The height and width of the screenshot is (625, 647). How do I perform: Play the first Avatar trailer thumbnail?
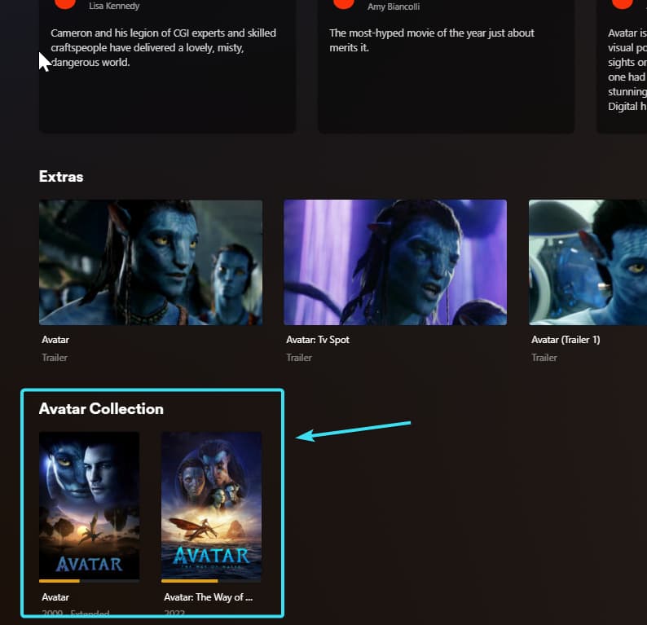[x=151, y=262]
